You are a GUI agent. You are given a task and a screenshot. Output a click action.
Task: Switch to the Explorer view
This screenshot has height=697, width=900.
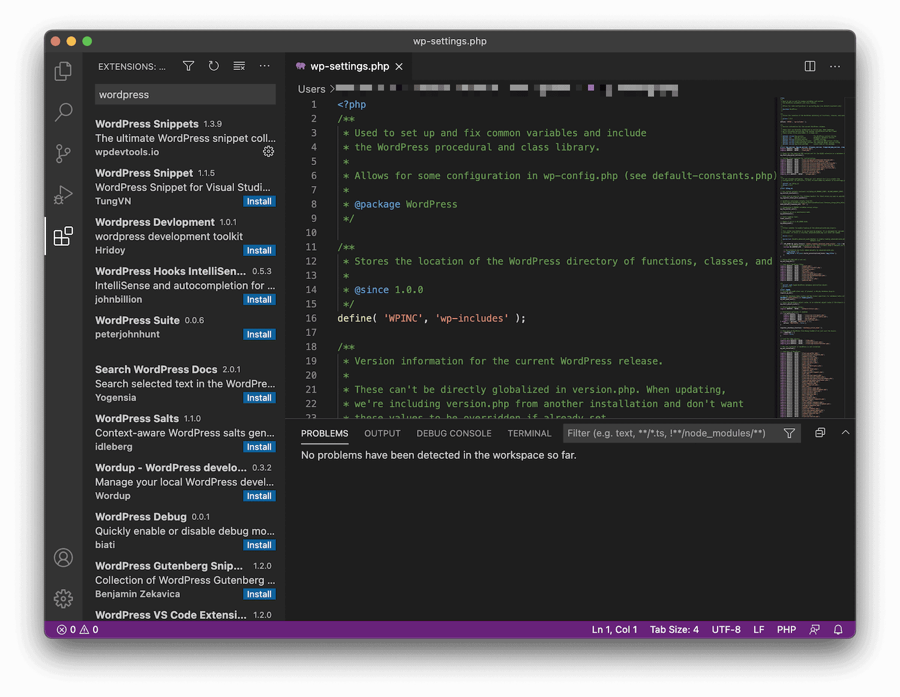click(x=63, y=71)
